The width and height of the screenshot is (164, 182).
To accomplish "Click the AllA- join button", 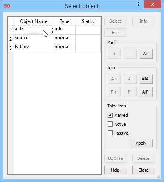I will pos(146,79).
